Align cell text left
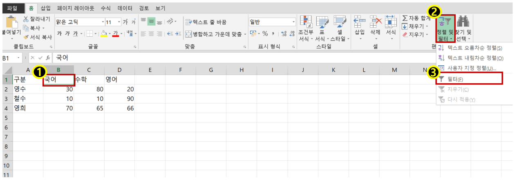The height and width of the screenshot is (182, 519). [143, 34]
